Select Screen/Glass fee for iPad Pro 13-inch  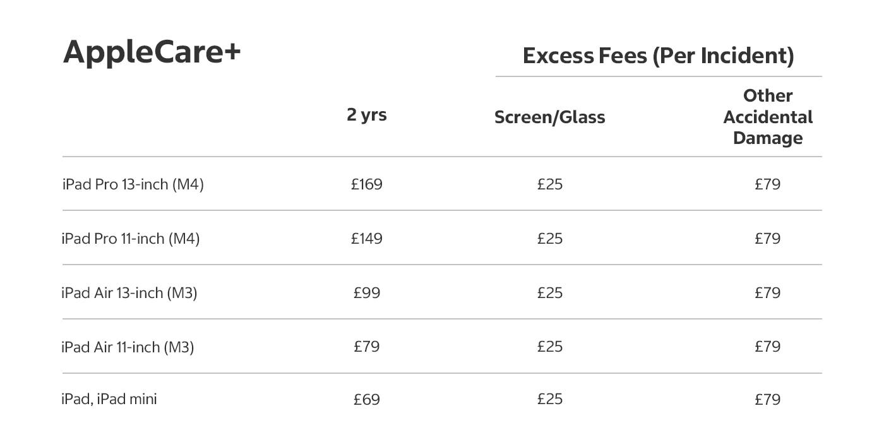(550, 184)
